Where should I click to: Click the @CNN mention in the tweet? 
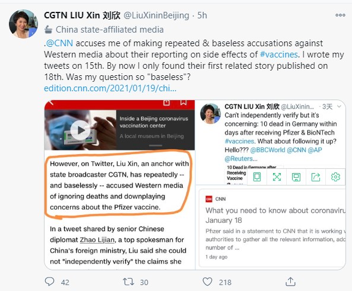pos(59,43)
